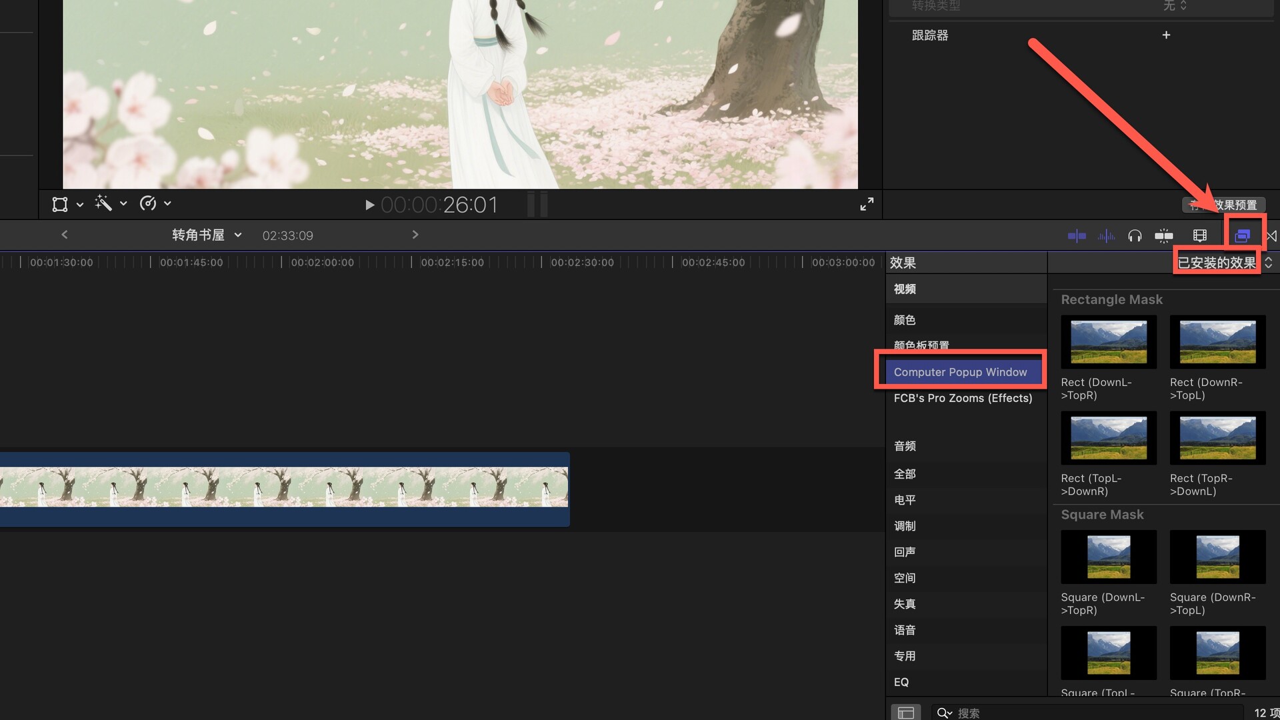Choose Square (DownL->TopR) effect thumbnail
Viewport: 1280px width, 720px height.
tap(1109, 557)
